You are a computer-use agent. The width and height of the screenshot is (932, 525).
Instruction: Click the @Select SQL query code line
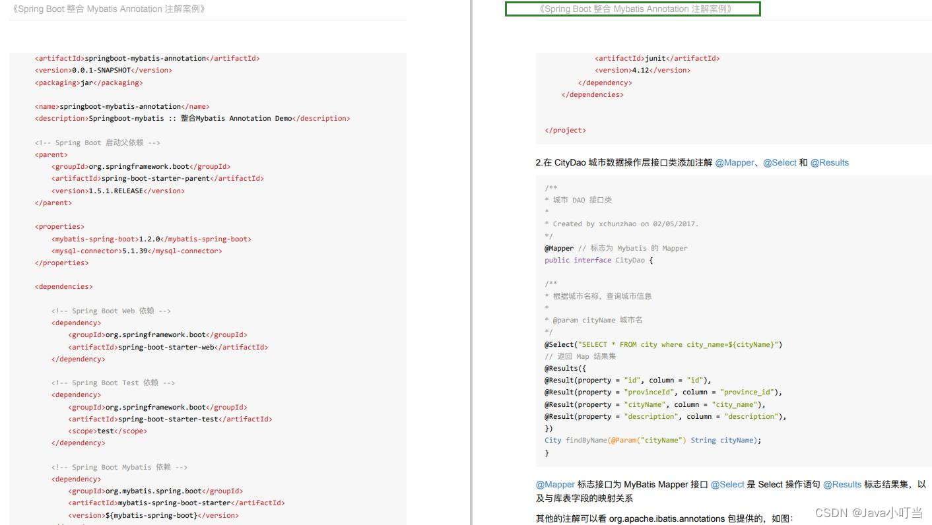tap(663, 344)
